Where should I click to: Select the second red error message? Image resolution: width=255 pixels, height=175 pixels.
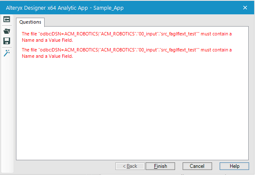pos(127,53)
